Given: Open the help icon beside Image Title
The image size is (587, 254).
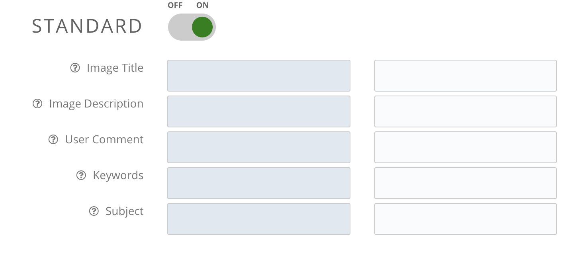Looking at the screenshot, I should point(75,68).
